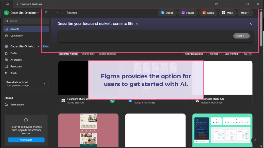This screenshot has width=264, height=148.
Task: Create a new FigJam board
Action: point(188,13)
